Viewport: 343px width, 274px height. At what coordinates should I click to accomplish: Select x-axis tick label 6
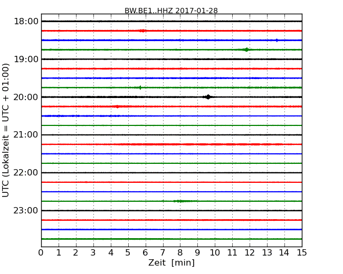(x=146, y=252)
